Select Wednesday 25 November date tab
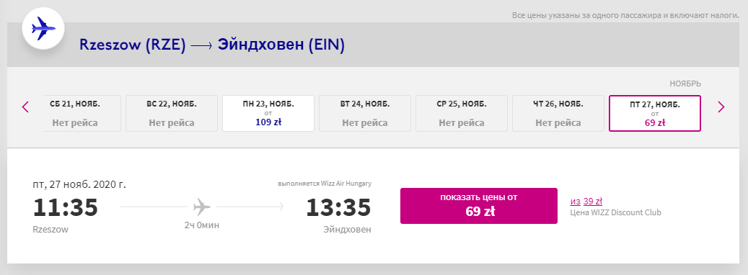748x275 pixels. pos(462,113)
